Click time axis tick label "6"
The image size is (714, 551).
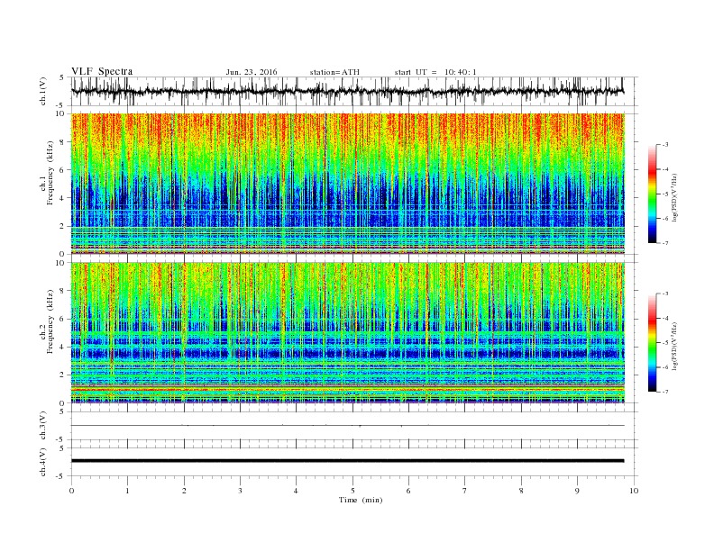408,491
